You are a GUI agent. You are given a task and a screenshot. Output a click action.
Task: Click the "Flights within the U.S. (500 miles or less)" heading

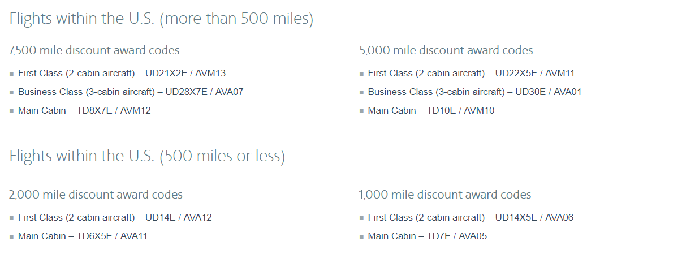point(147,156)
